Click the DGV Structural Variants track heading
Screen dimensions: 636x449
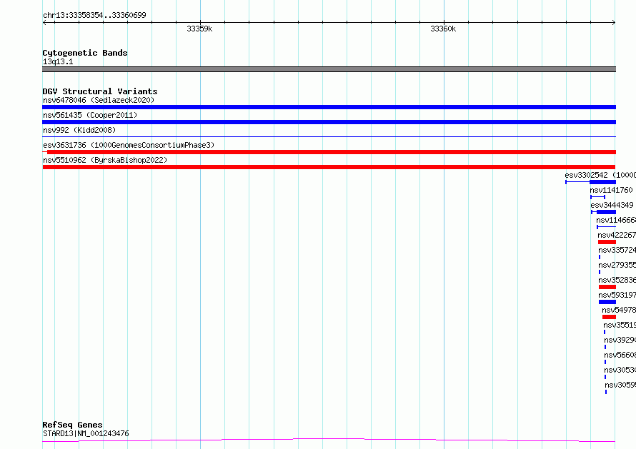tap(100, 91)
